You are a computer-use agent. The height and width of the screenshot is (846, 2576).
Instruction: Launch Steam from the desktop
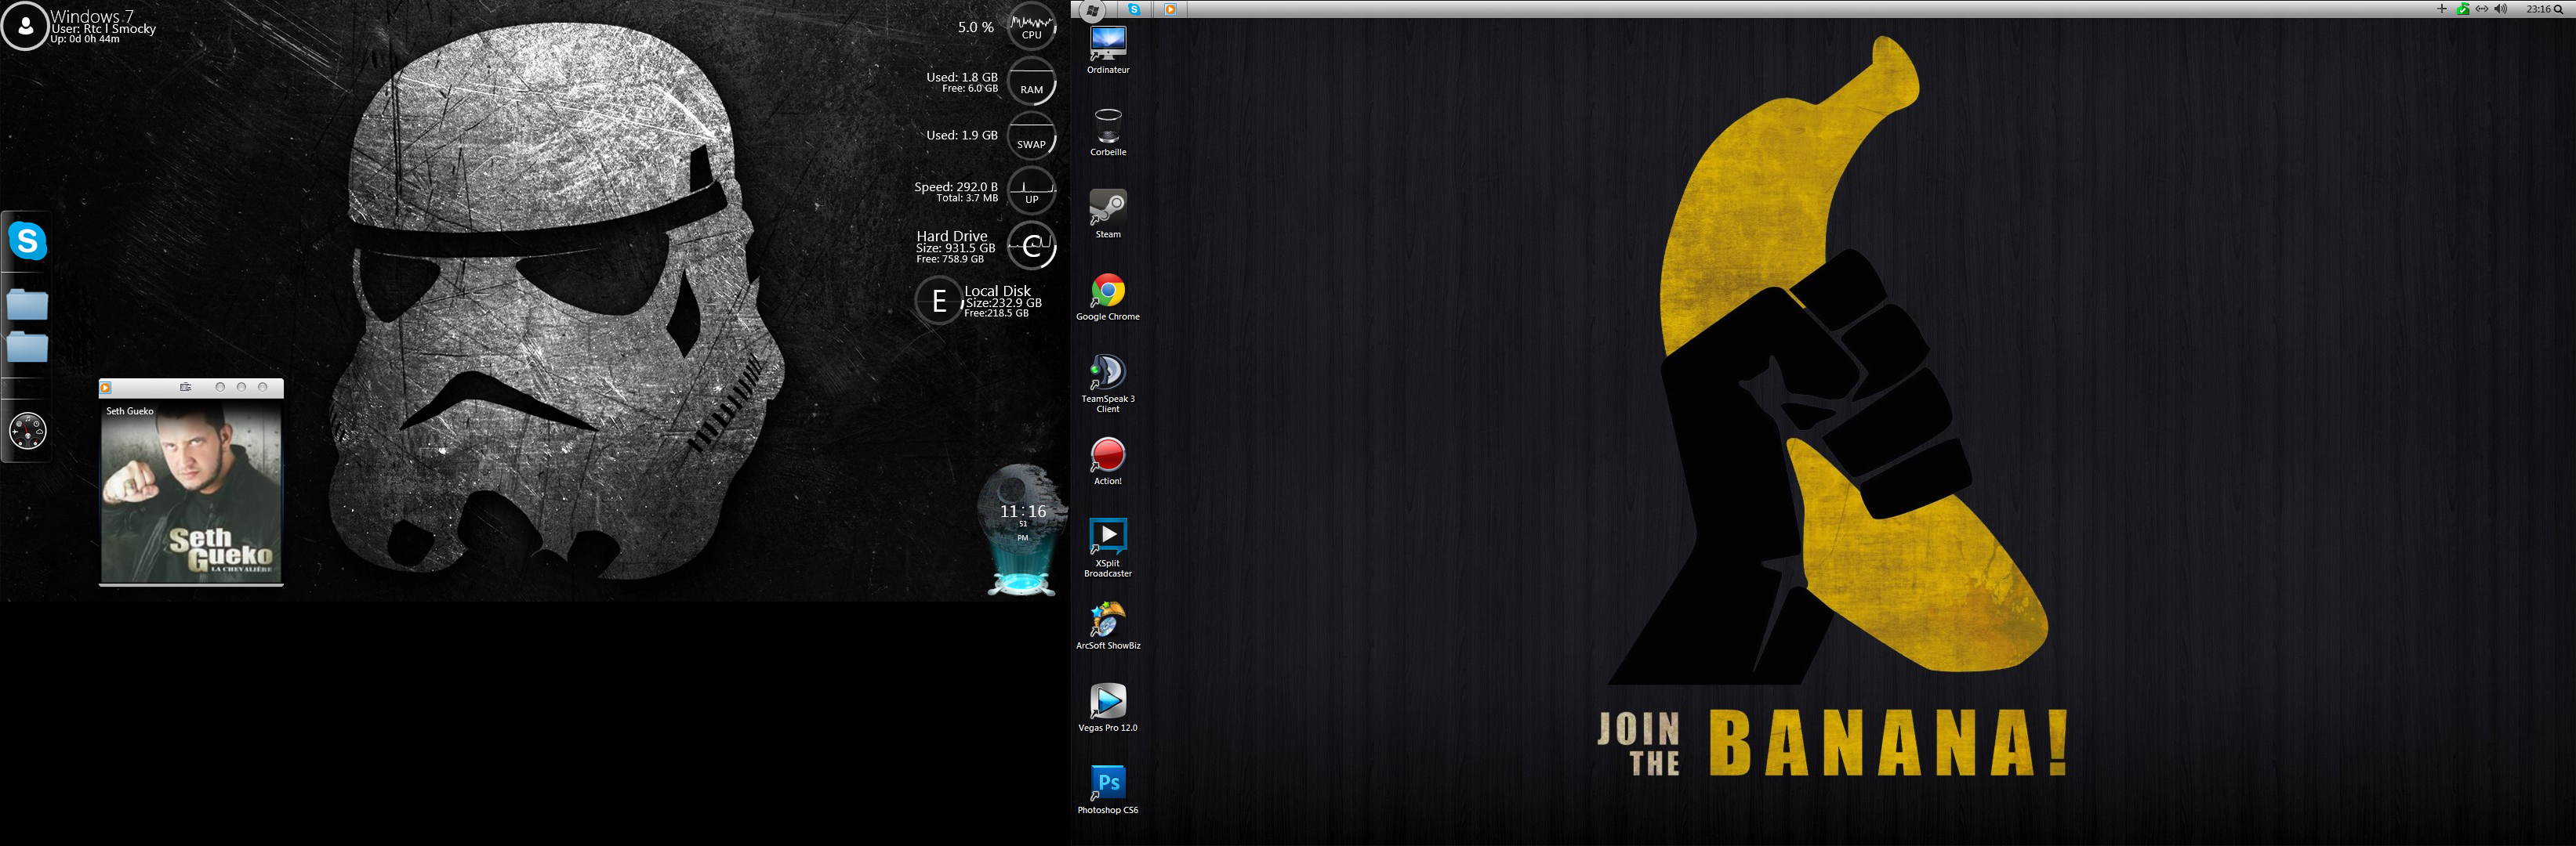click(1108, 213)
